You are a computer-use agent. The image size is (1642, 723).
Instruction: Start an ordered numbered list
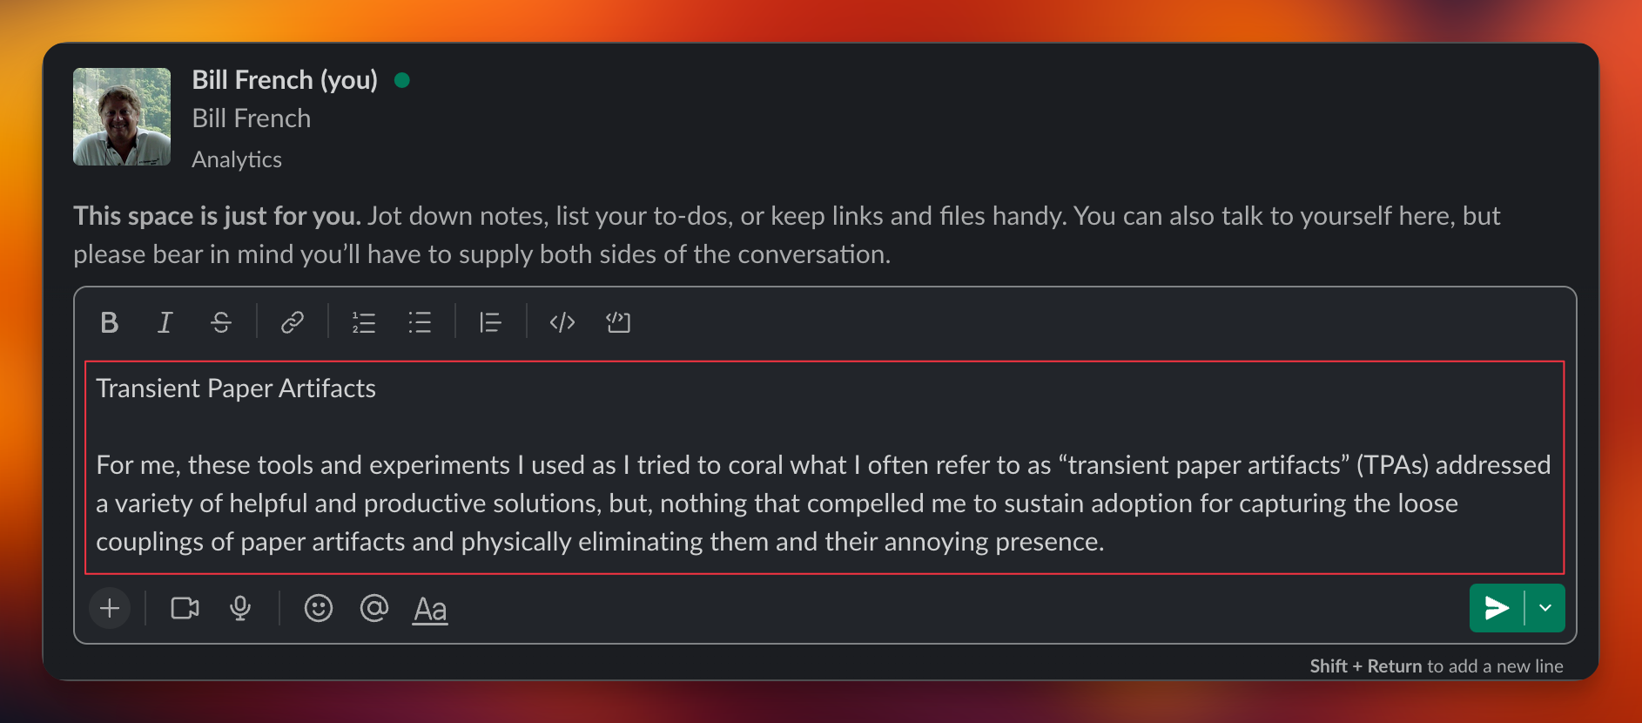point(364,322)
